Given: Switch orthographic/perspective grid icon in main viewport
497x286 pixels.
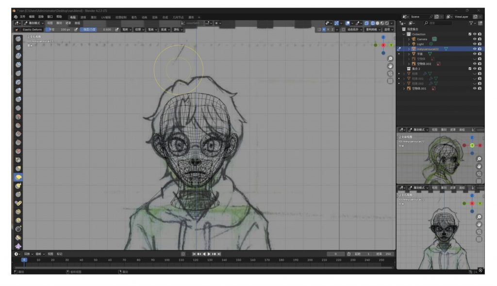Looking at the screenshot, I should pos(390,81).
